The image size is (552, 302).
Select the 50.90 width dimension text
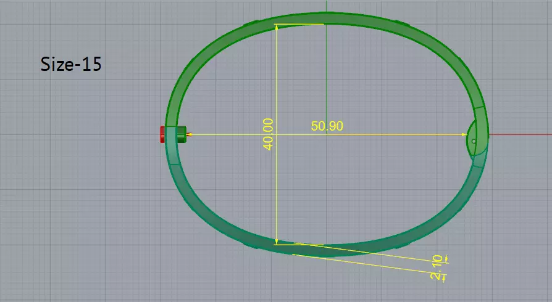point(327,126)
